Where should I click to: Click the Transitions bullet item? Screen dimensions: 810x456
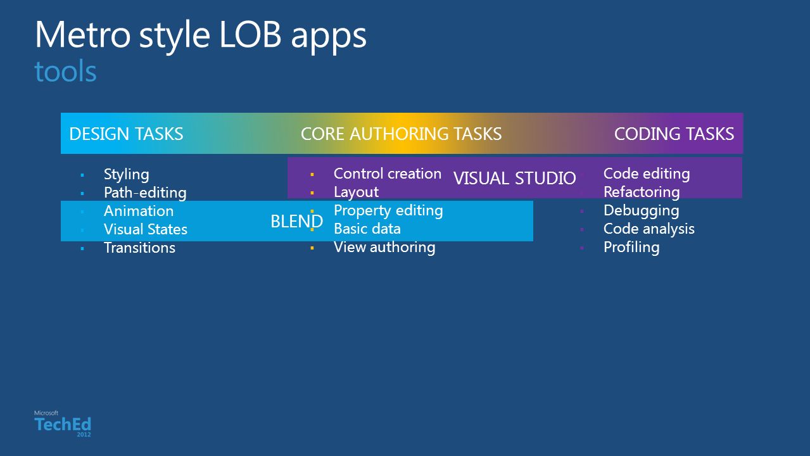(139, 248)
